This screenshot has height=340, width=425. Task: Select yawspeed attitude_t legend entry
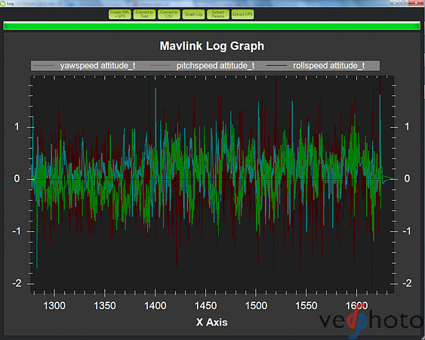(85, 66)
